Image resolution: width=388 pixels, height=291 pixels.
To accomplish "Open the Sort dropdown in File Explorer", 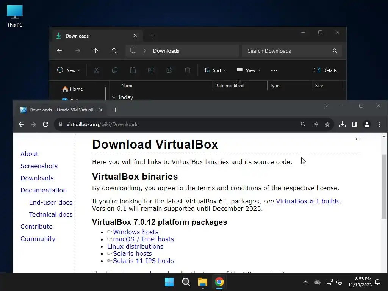I will pyautogui.click(x=215, y=70).
